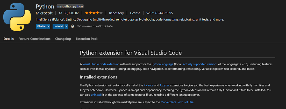
Task: Open the Feature Contributions tab
Action: tap(34, 39)
